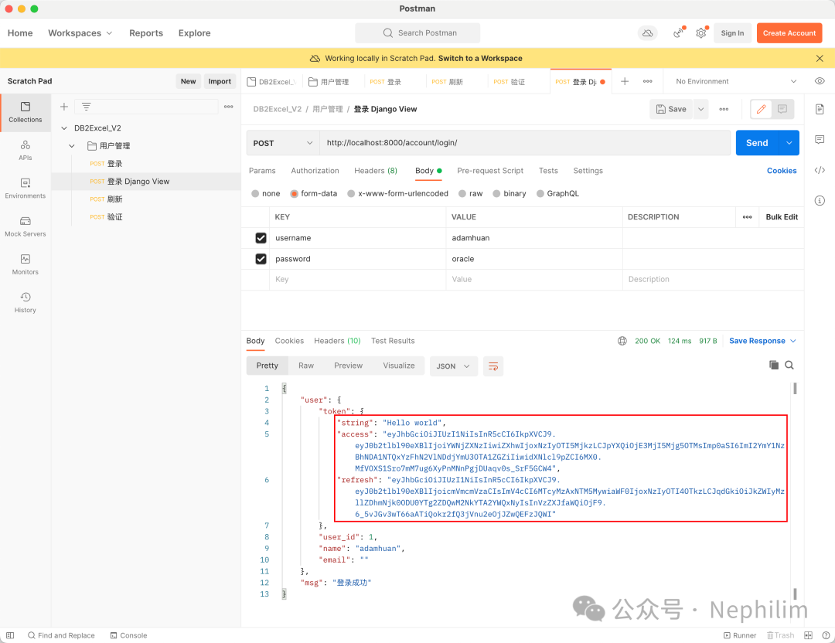Open the No Environment dropdown

736,81
